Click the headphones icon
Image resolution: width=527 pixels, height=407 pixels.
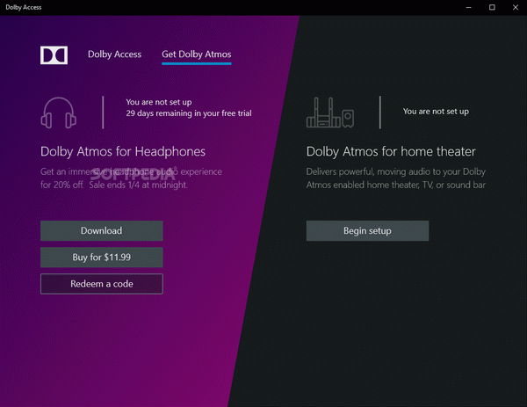(59, 113)
